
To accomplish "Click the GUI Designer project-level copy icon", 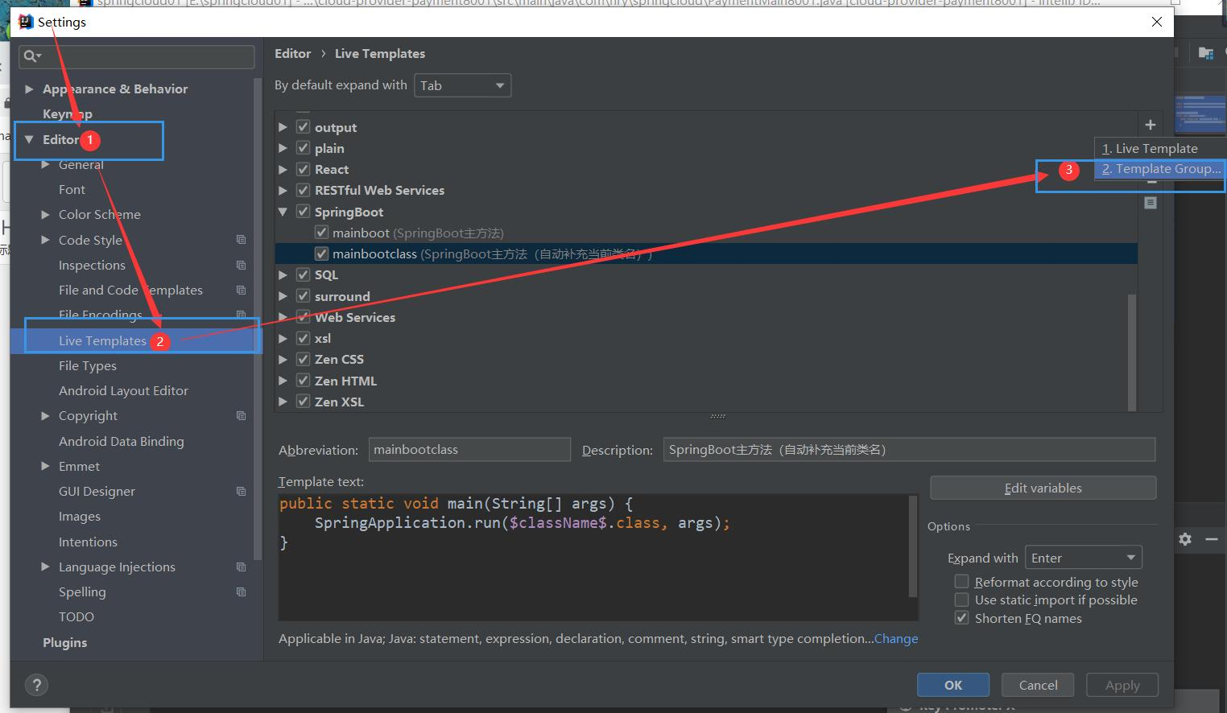I will [241, 491].
